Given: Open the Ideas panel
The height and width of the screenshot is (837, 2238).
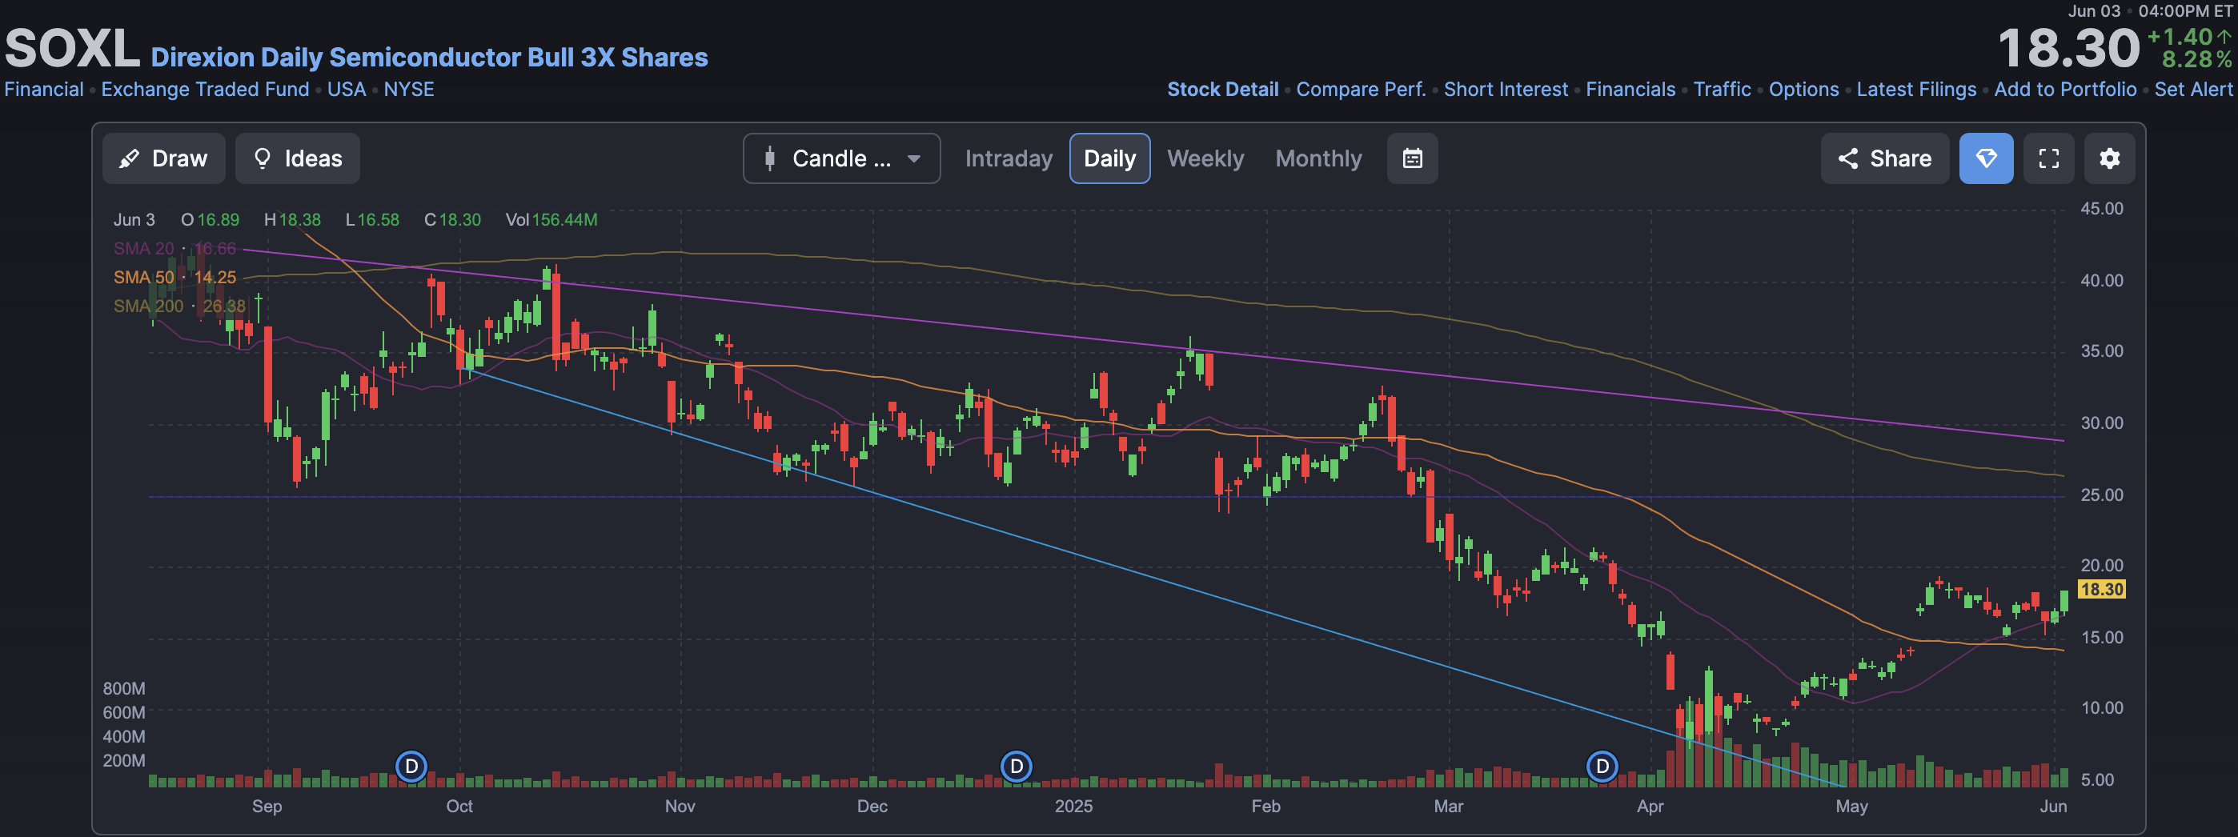Looking at the screenshot, I should 297,159.
